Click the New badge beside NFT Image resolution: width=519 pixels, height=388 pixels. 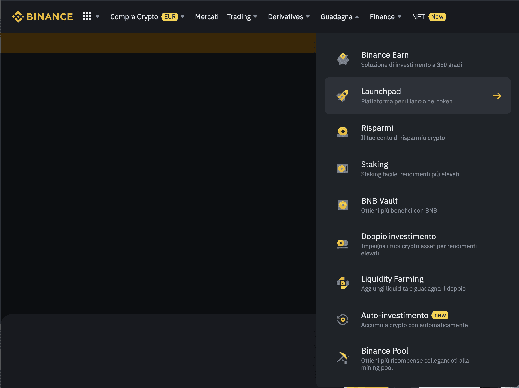[437, 17]
